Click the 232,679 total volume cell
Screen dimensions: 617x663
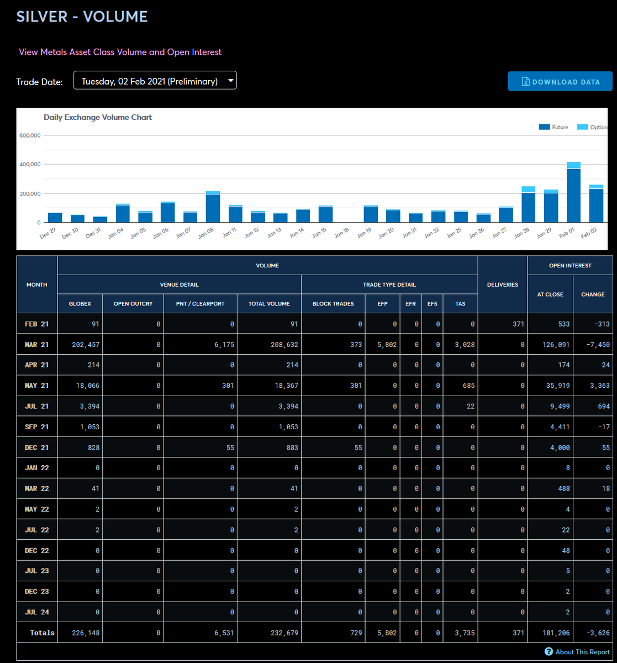[284, 633]
